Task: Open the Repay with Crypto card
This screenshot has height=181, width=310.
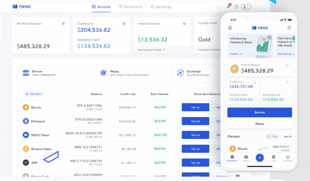Action: 131,73
